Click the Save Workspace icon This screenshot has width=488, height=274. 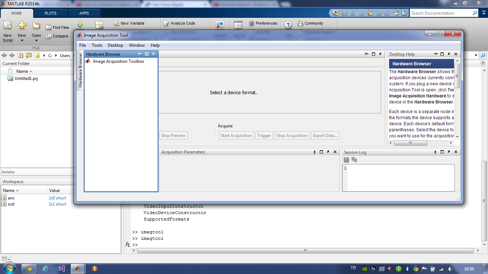click(99, 25)
